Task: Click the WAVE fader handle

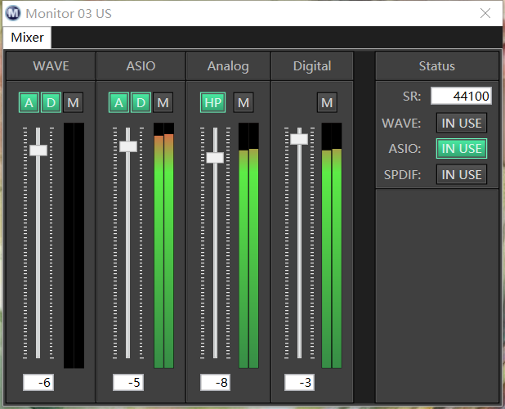Action: (38, 150)
